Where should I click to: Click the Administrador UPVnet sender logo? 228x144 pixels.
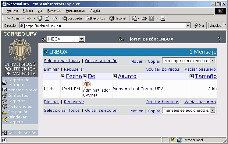pyautogui.click(x=87, y=84)
